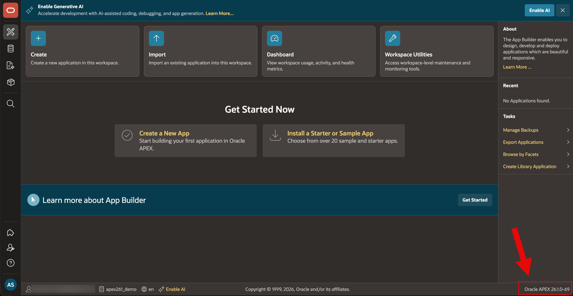Expand Create Library Application chevron arrow
Viewport: 573px width, 296px height.
pos(568,166)
